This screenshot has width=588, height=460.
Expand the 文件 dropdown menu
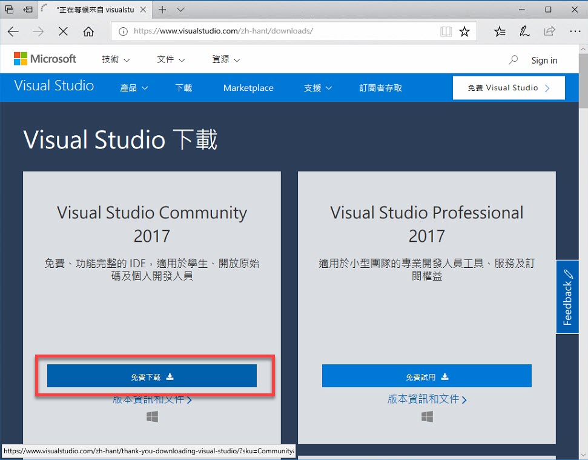(171, 59)
